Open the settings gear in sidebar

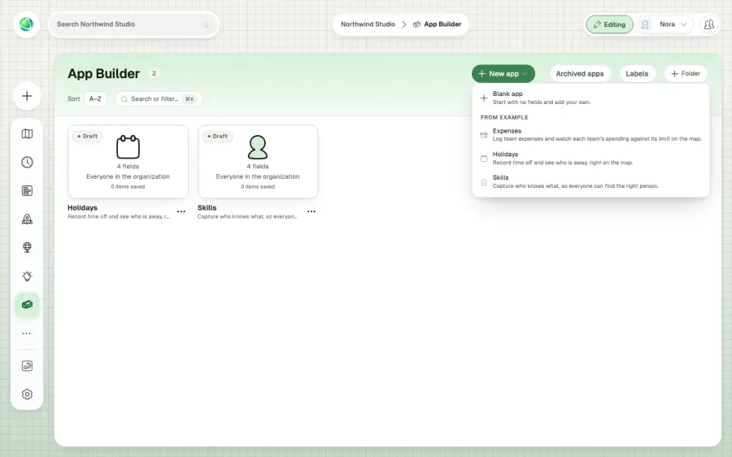click(27, 394)
